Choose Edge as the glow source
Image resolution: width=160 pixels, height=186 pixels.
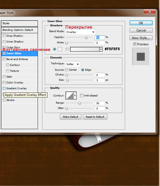point(82,70)
